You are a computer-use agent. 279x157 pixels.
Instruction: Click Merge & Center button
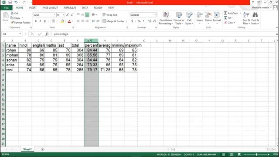[113, 21]
